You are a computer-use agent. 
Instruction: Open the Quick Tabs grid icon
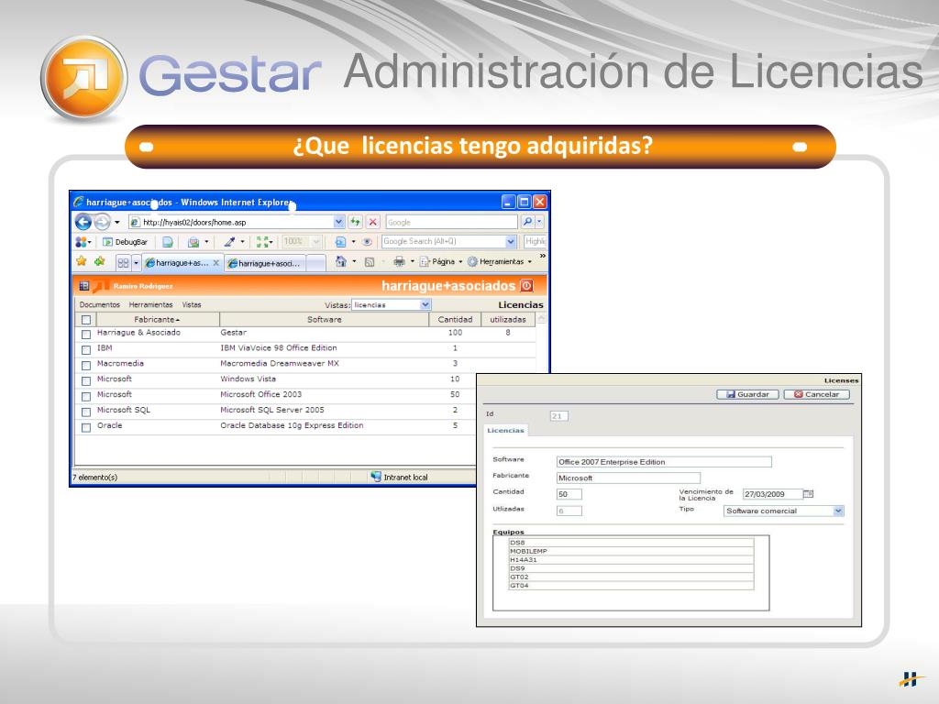click(124, 262)
